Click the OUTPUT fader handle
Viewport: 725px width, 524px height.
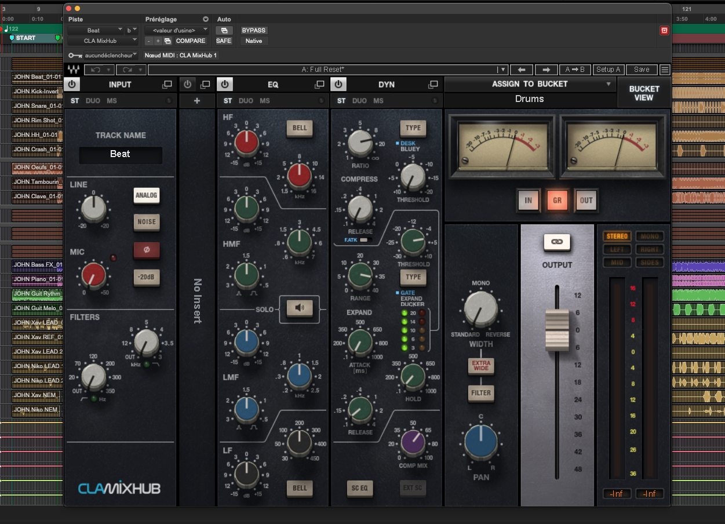click(557, 330)
